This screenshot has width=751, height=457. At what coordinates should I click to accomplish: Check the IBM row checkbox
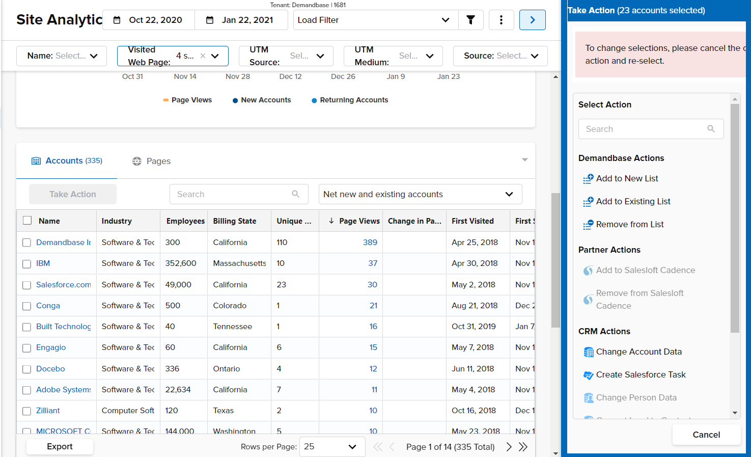click(27, 264)
